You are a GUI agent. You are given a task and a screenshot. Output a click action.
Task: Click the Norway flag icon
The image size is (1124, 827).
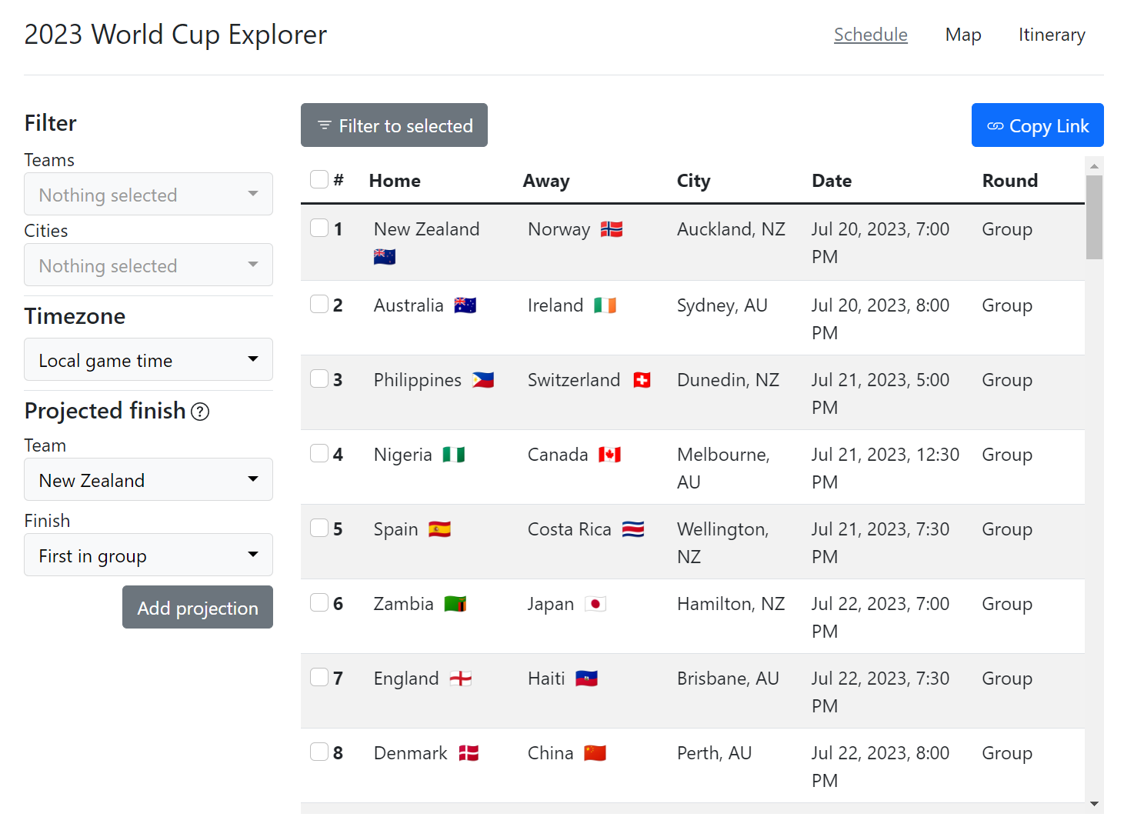(612, 229)
